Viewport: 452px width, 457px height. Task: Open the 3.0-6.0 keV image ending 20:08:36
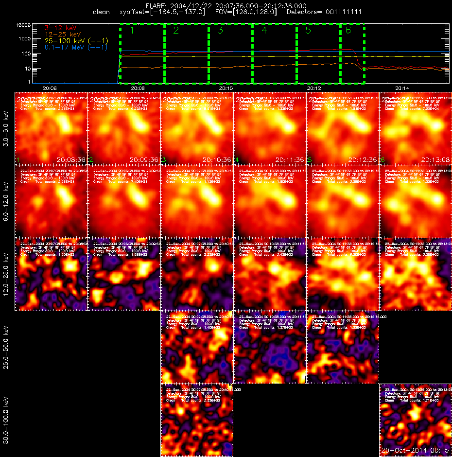pyautogui.click(x=51, y=128)
